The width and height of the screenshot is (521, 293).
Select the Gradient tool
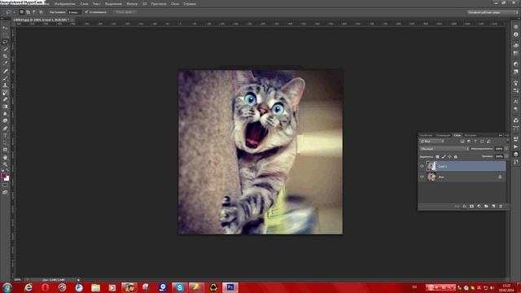tap(5, 107)
